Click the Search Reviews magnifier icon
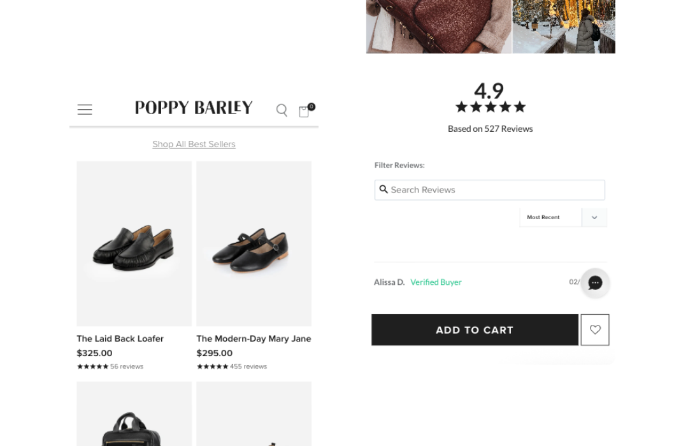 (x=383, y=189)
